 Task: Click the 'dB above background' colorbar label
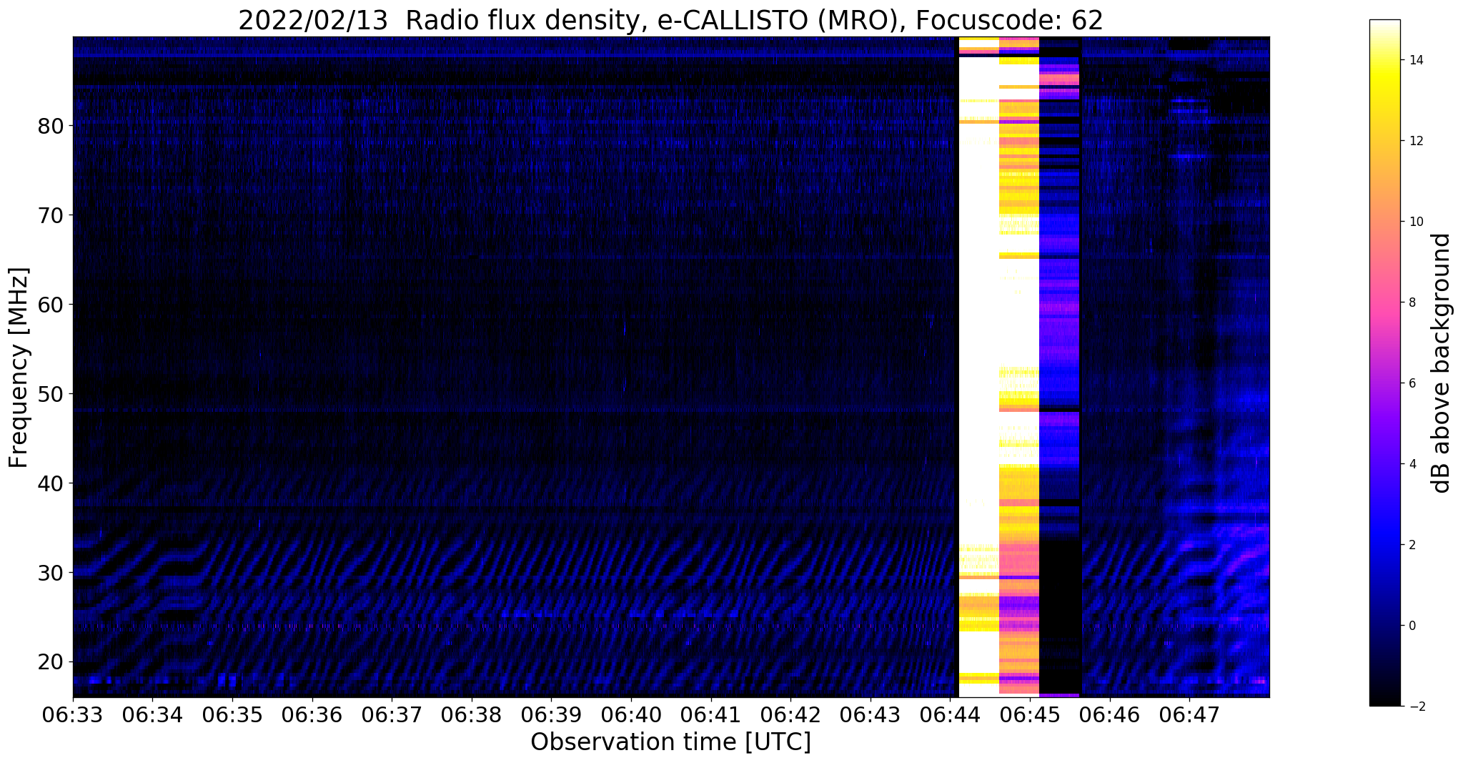click(1442, 363)
